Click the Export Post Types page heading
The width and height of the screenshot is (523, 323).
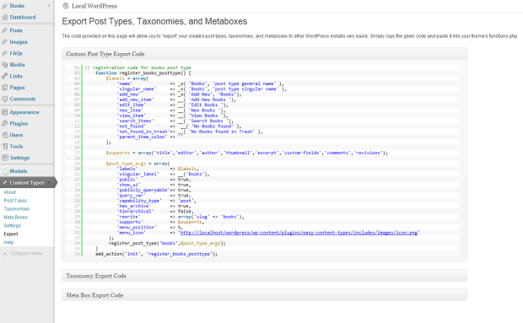[154, 21]
